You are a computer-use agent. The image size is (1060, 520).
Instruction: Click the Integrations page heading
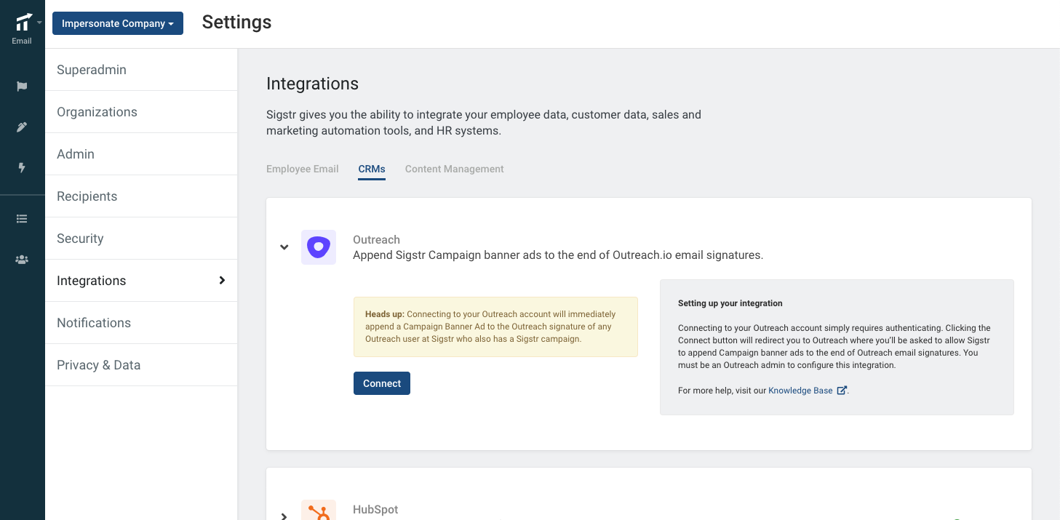coord(313,84)
